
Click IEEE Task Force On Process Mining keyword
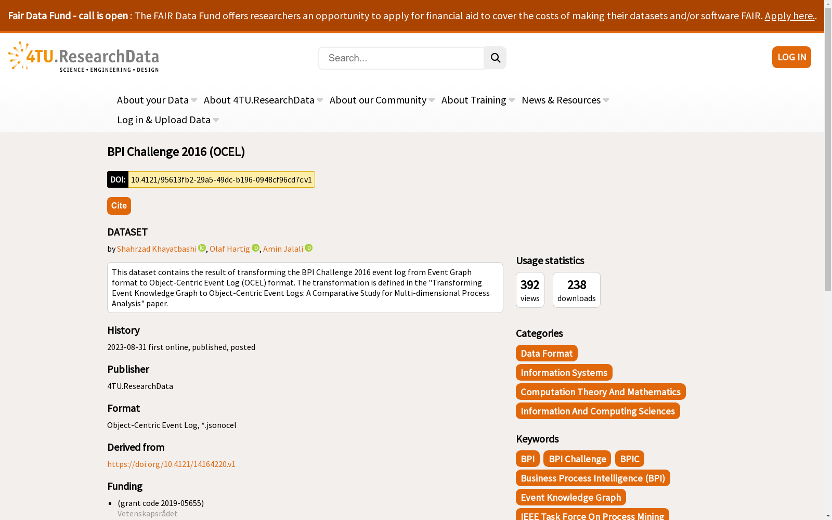pyautogui.click(x=592, y=514)
